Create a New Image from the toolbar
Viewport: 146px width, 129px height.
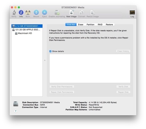coord(72,13)
